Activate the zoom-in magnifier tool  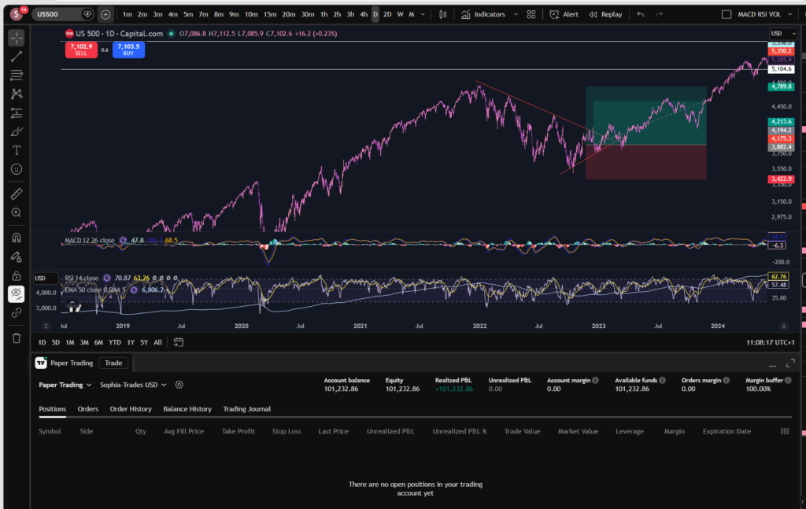coord(17,212)
